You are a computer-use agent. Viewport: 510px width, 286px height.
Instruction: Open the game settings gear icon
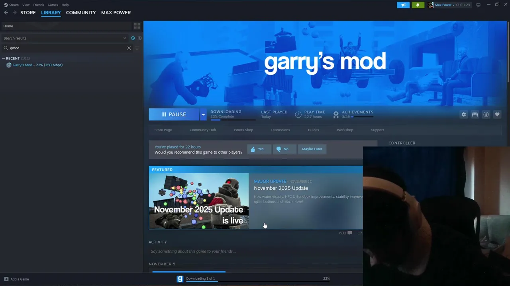[463, 114]
